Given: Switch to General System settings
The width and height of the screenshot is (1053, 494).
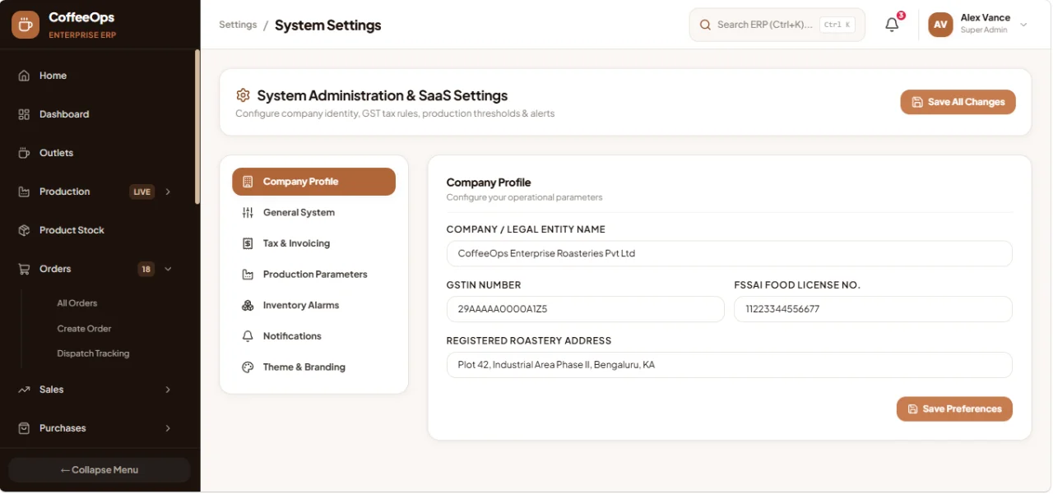Looking at the screenshot, I should coord(313,213).
